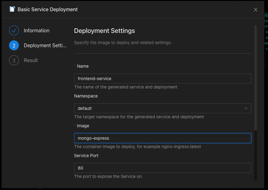Click the Basic Service Deployment wizard icon
This screenshot has height=190, width=268.
pyautogui.click(x=12, y=9)
